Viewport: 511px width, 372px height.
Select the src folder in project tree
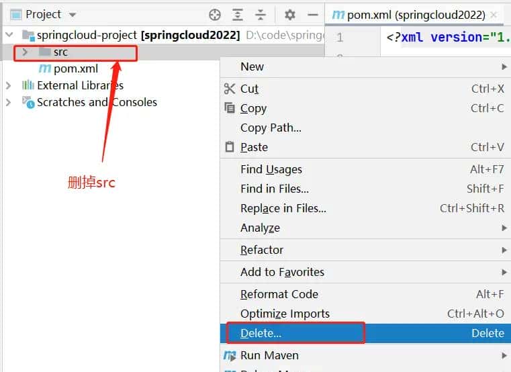click(60, 52)
